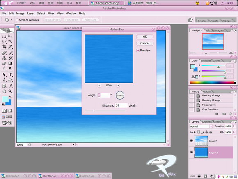
Task: Select the Lasso tool
Action: (4, 41)
